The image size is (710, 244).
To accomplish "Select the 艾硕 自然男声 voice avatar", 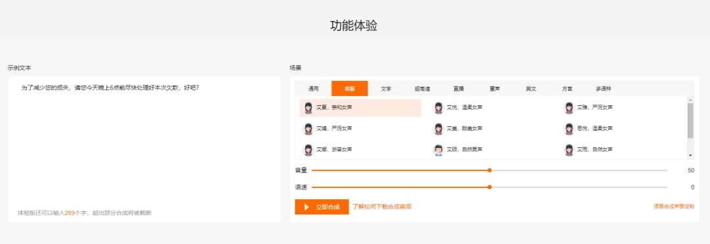I will (438, 149).
